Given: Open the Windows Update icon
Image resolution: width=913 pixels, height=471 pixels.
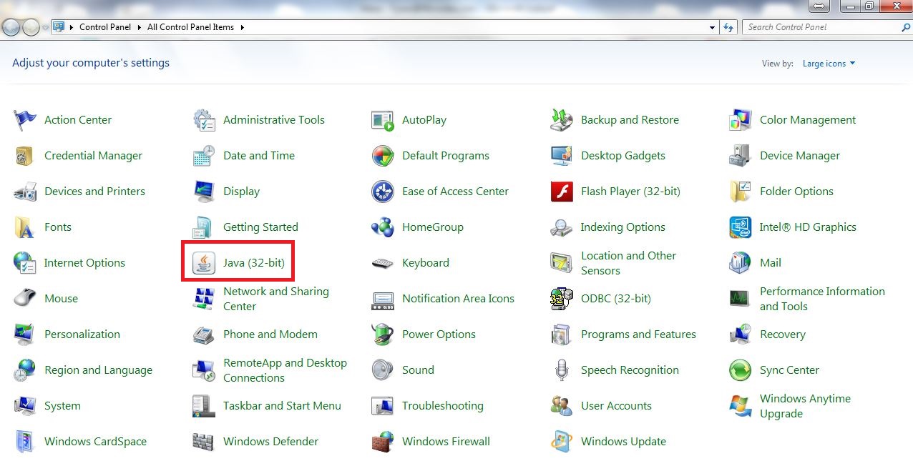Looking at the screenshot, I should (x=562, y=442).
